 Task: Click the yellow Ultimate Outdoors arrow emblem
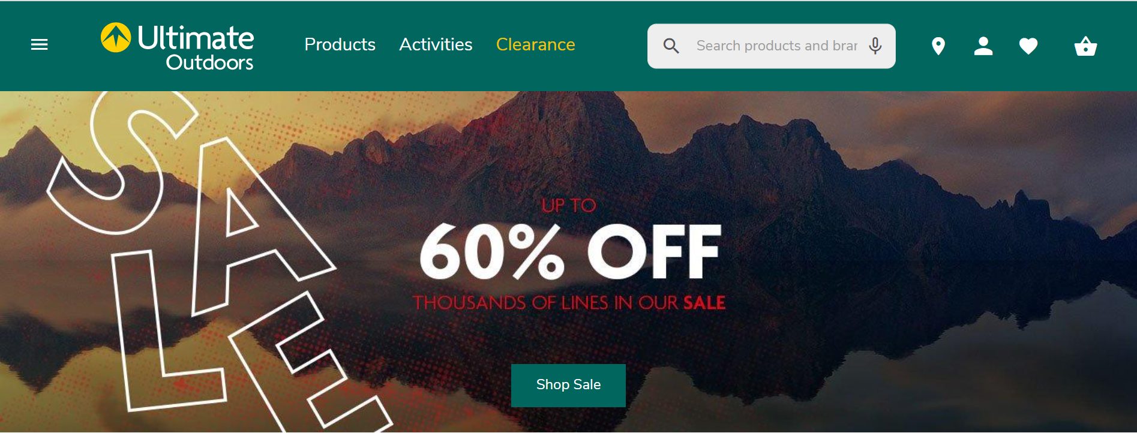[x=116, y=38]
